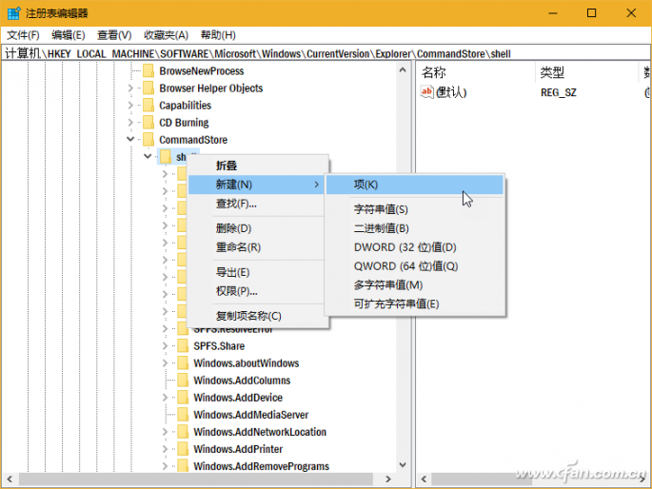
Task: Expand the Browser Helper Objects key
Action: (130, 88)
